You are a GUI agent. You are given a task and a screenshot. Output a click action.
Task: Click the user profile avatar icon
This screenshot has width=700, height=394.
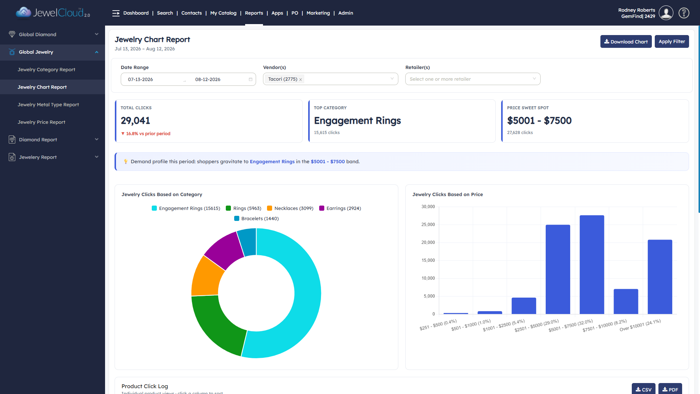pyautogui.click(x=666, y=13)
